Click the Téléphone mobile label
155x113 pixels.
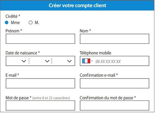coord(95,53)
